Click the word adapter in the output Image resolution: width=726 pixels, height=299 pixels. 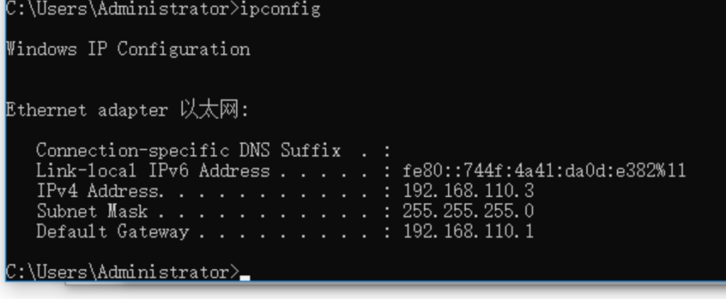click(x=133, y=111)
